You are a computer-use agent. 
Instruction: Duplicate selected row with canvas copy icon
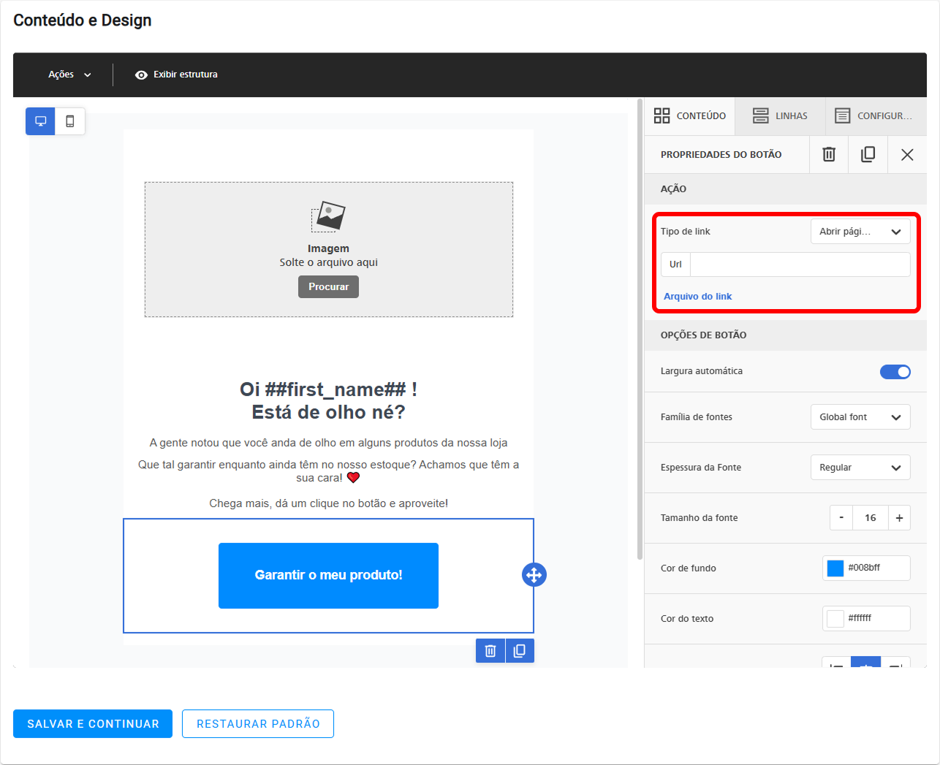[520, 650]
